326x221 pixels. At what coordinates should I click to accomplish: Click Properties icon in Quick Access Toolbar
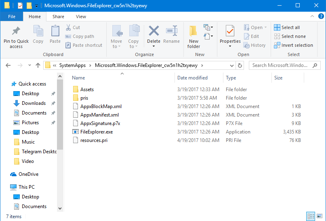(x=20, y=5)
